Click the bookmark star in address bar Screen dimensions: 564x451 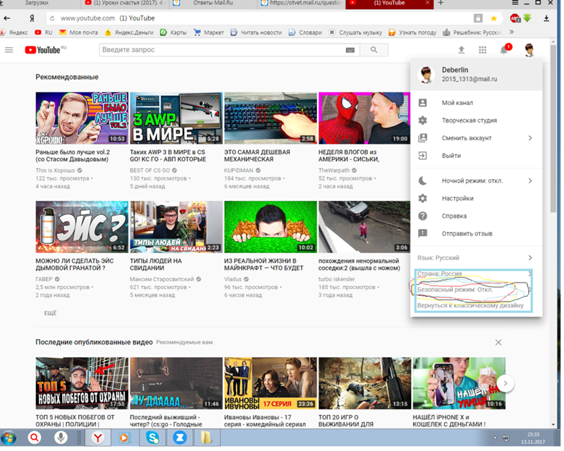click(493, 18)
